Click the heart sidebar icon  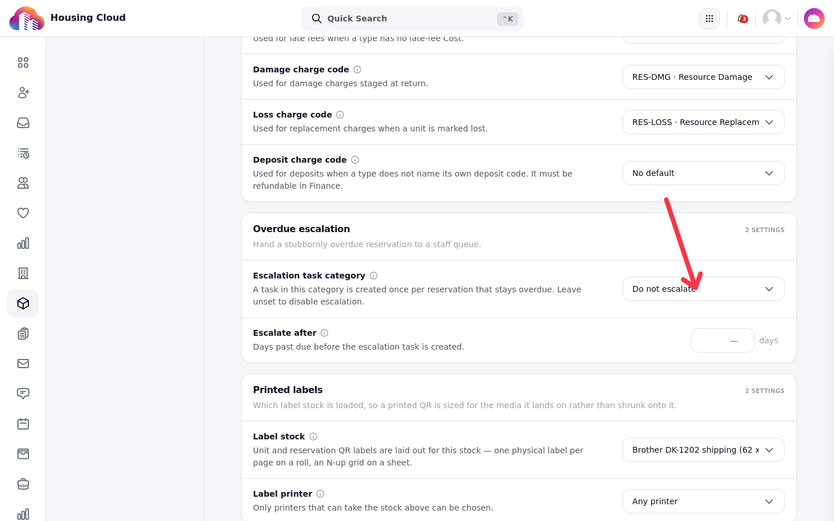pos(23,213)
